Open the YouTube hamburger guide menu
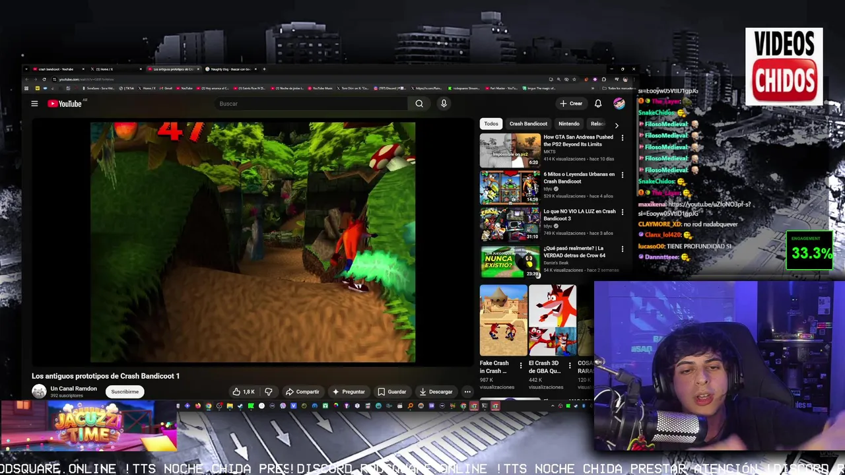Image resolution: width=845 pixels, height=475 pixels. click(x=34, y=104)
